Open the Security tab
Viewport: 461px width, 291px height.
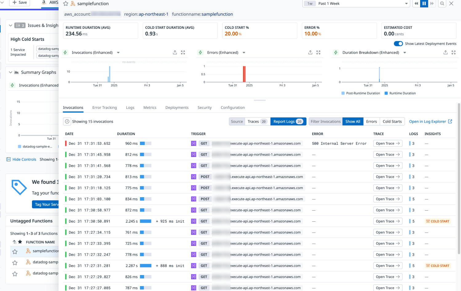point(204,108)
